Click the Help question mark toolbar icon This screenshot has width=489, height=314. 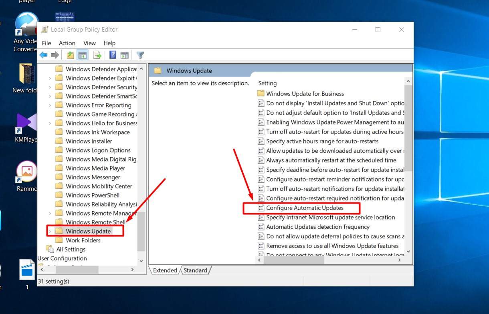[113, 55]
